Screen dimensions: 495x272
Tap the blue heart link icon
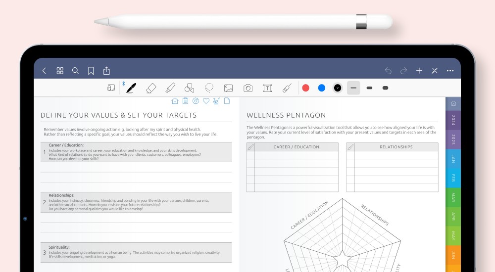coord(206,101)
